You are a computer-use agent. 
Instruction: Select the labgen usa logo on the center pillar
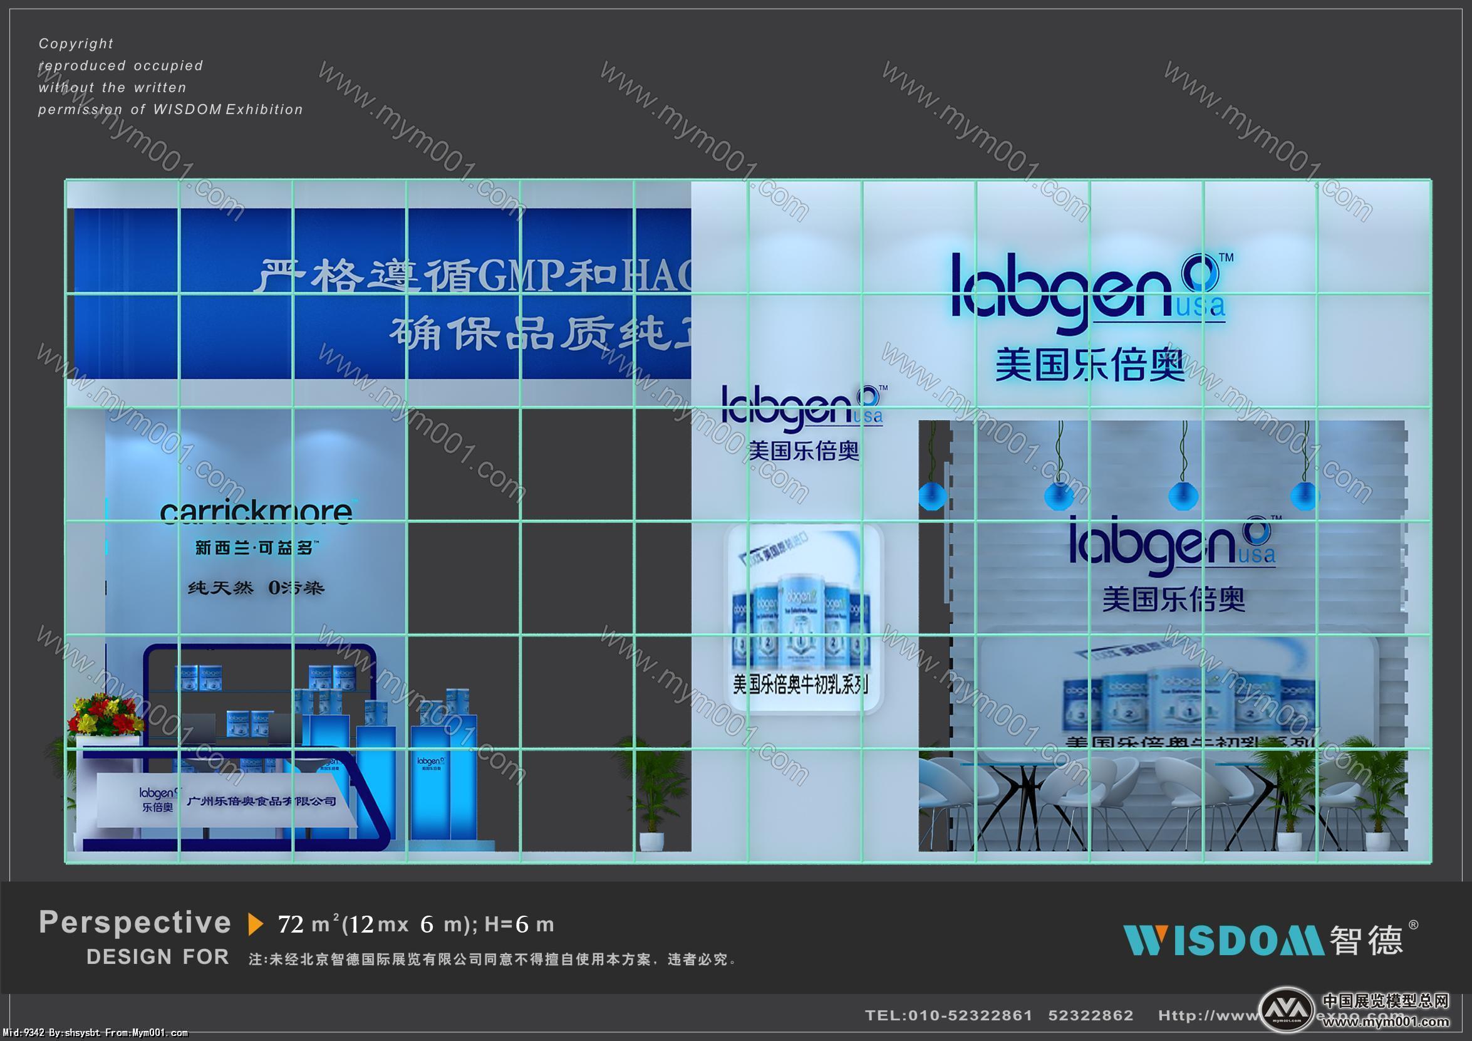[x=805, y=409]
